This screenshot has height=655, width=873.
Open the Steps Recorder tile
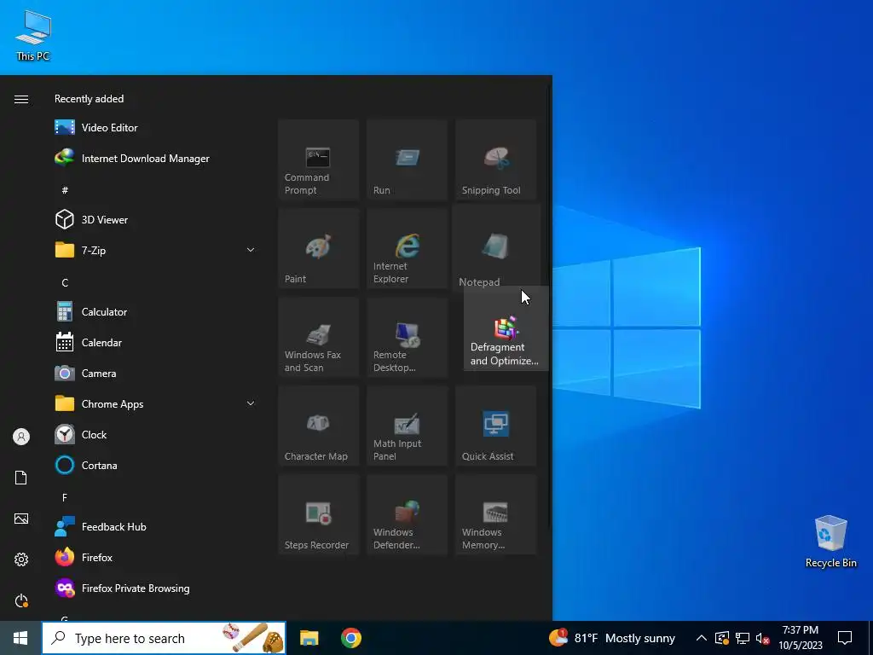coord(319,514)
